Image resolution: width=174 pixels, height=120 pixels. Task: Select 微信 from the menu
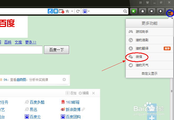tap(149, 57)
